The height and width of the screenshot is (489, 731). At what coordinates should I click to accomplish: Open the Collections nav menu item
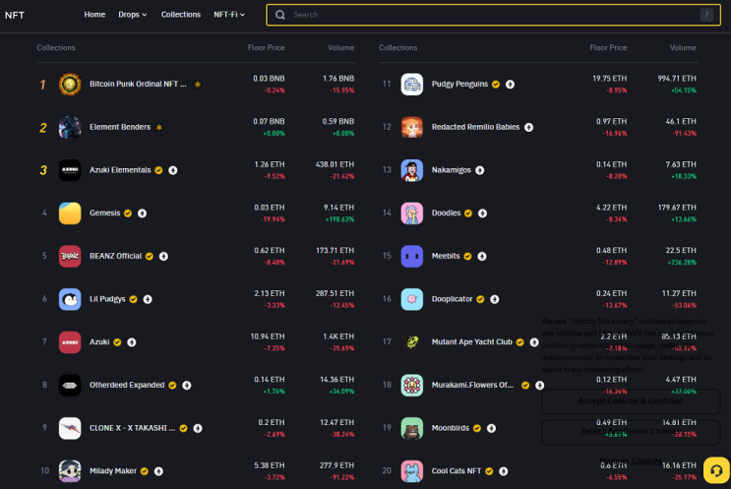(x=181, y=15)
